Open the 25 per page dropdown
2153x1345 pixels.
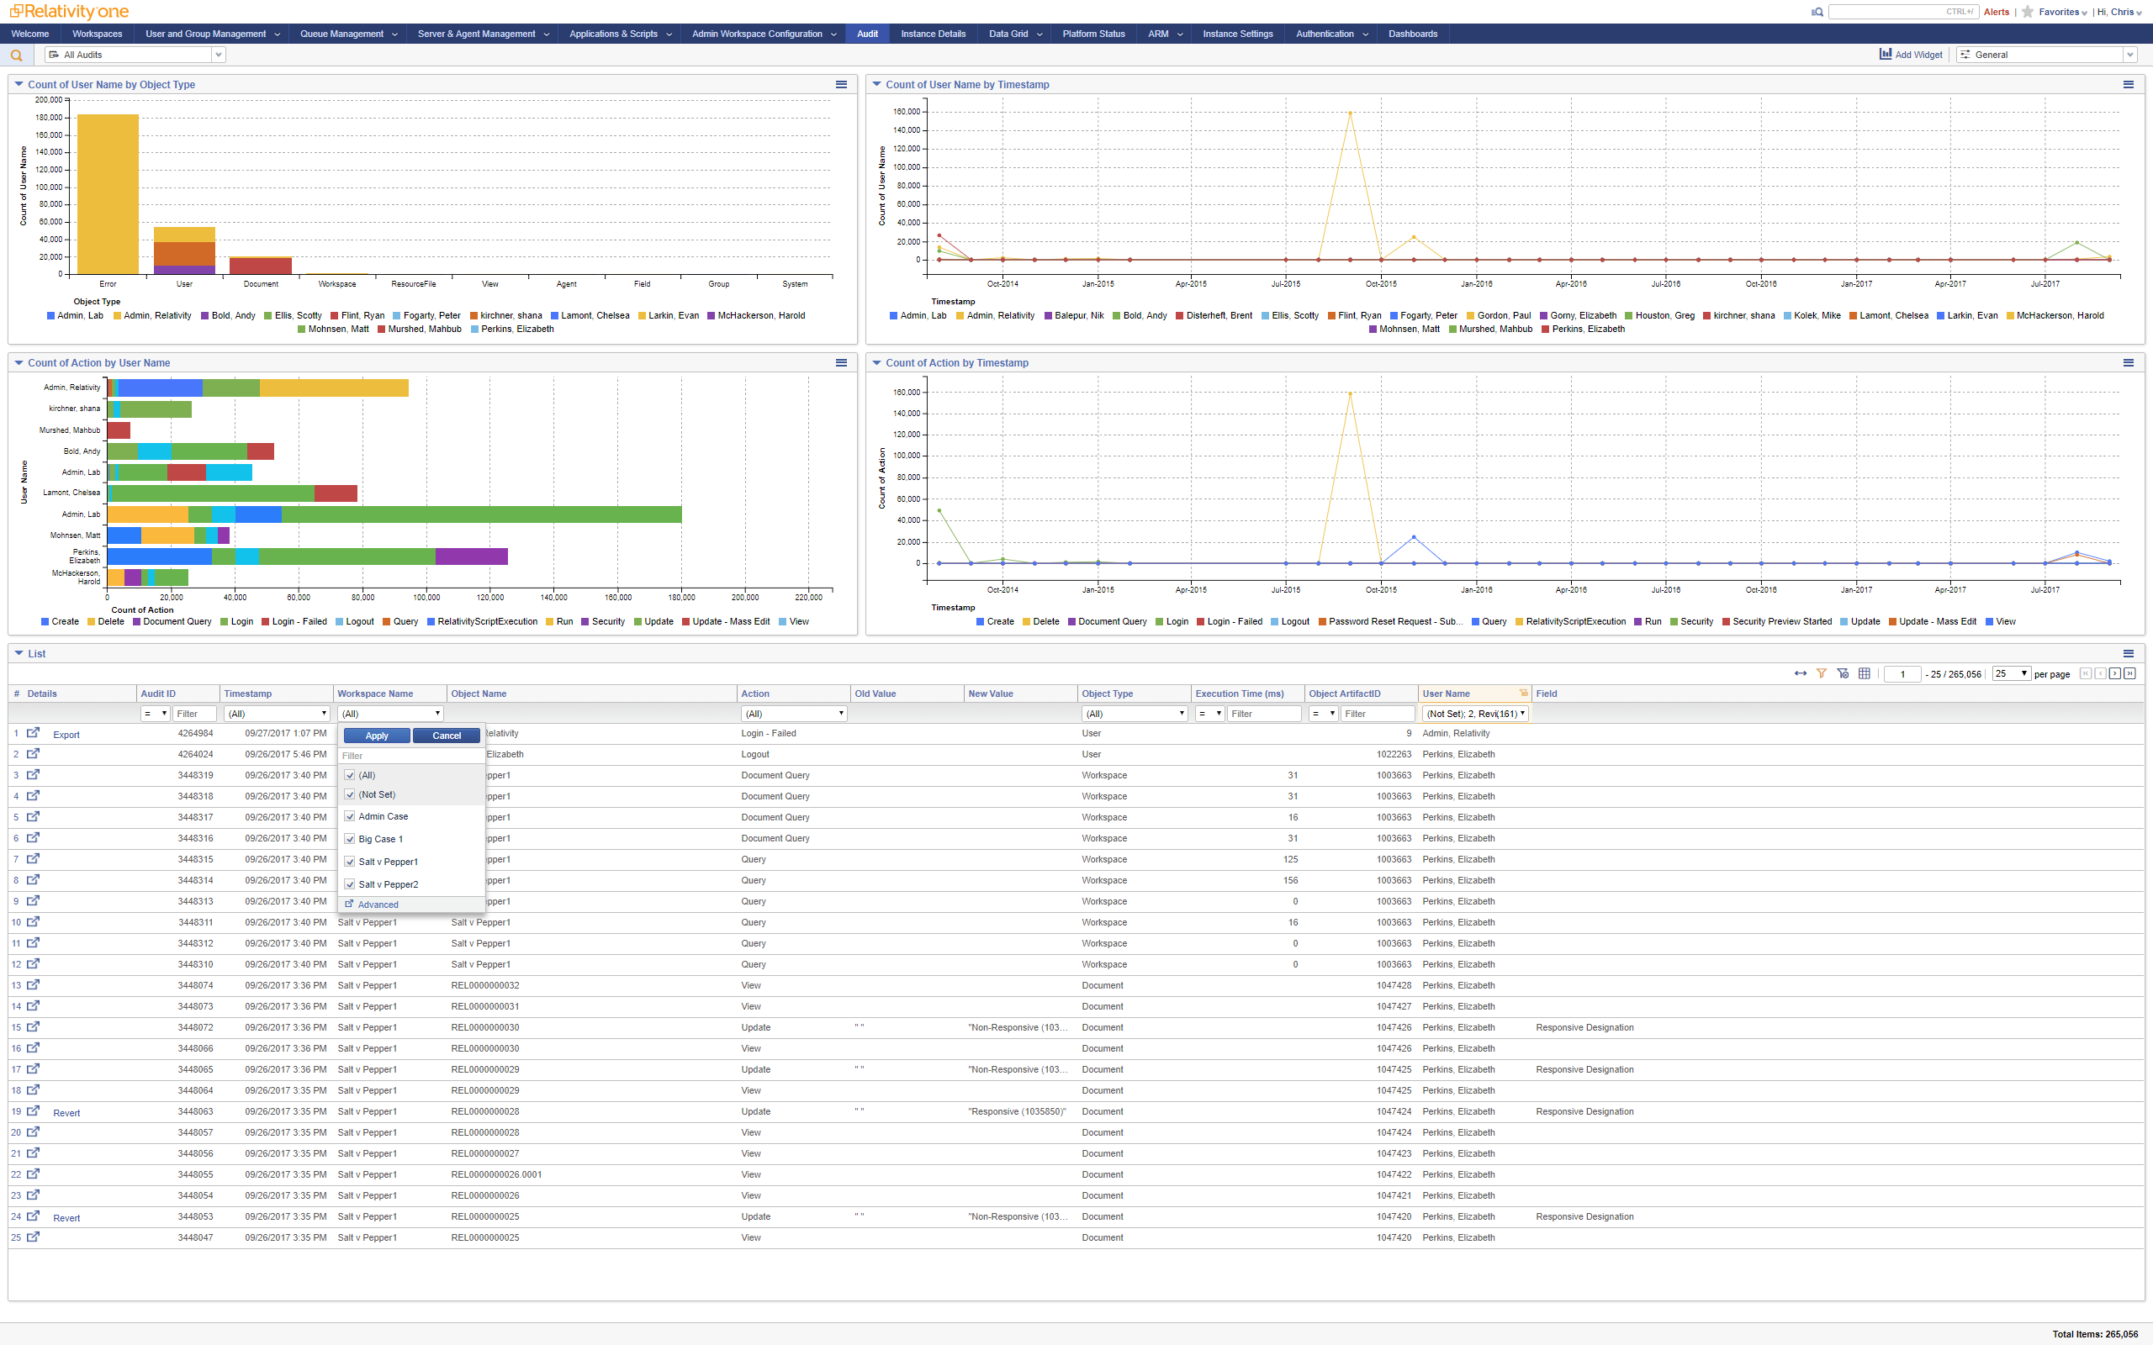click(x=2012, y=673)
